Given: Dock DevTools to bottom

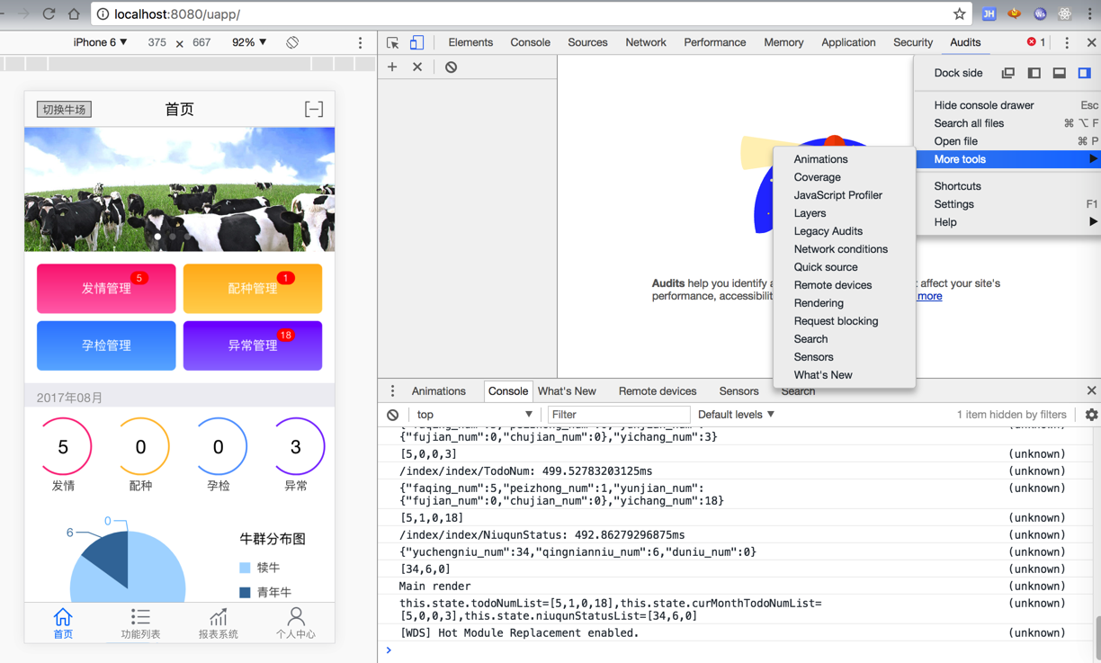Looking at the screenshot, I should (1060, 73).
